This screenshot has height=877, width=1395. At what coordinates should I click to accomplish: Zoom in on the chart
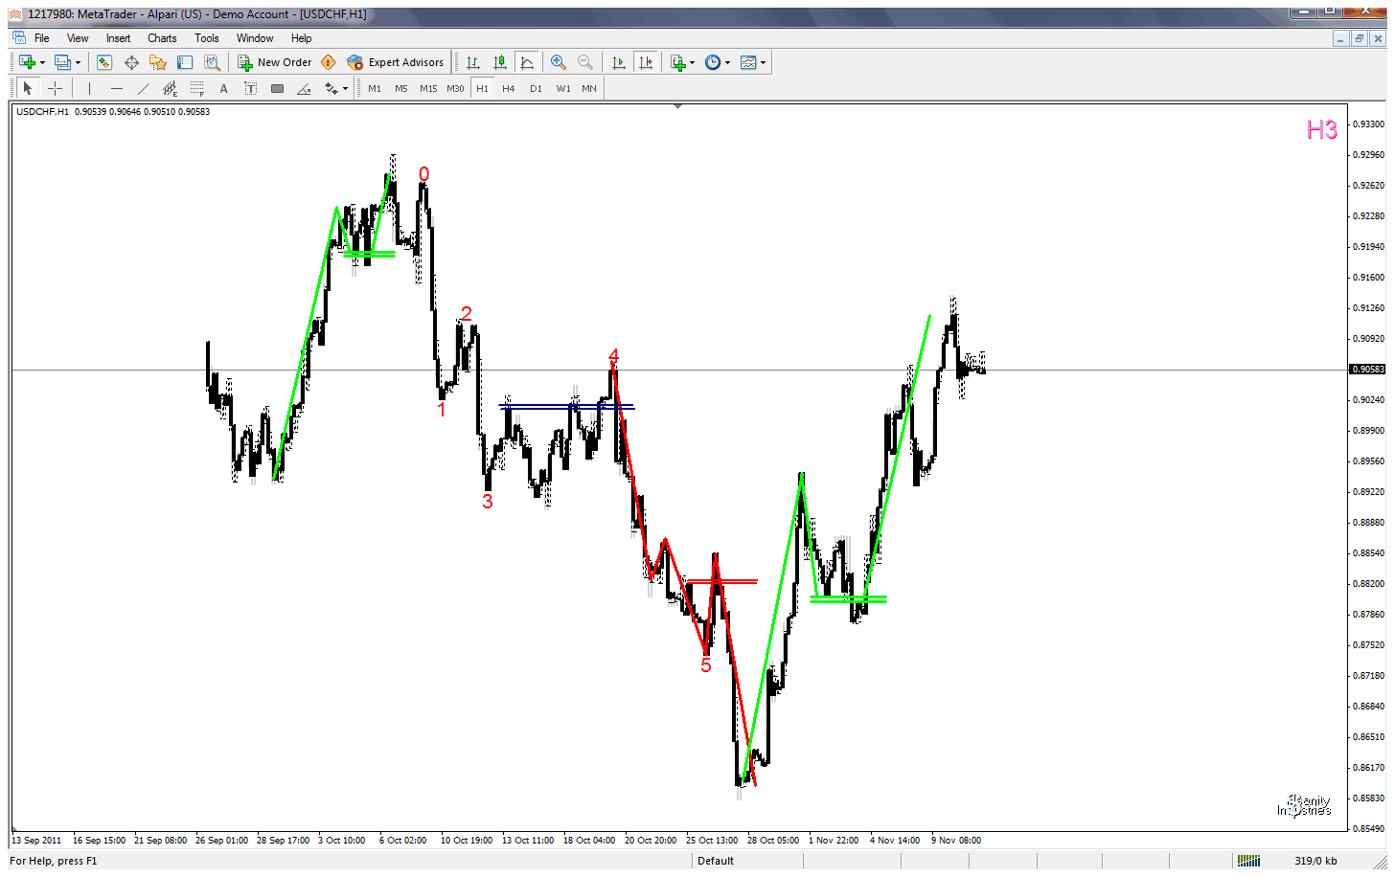558,62
